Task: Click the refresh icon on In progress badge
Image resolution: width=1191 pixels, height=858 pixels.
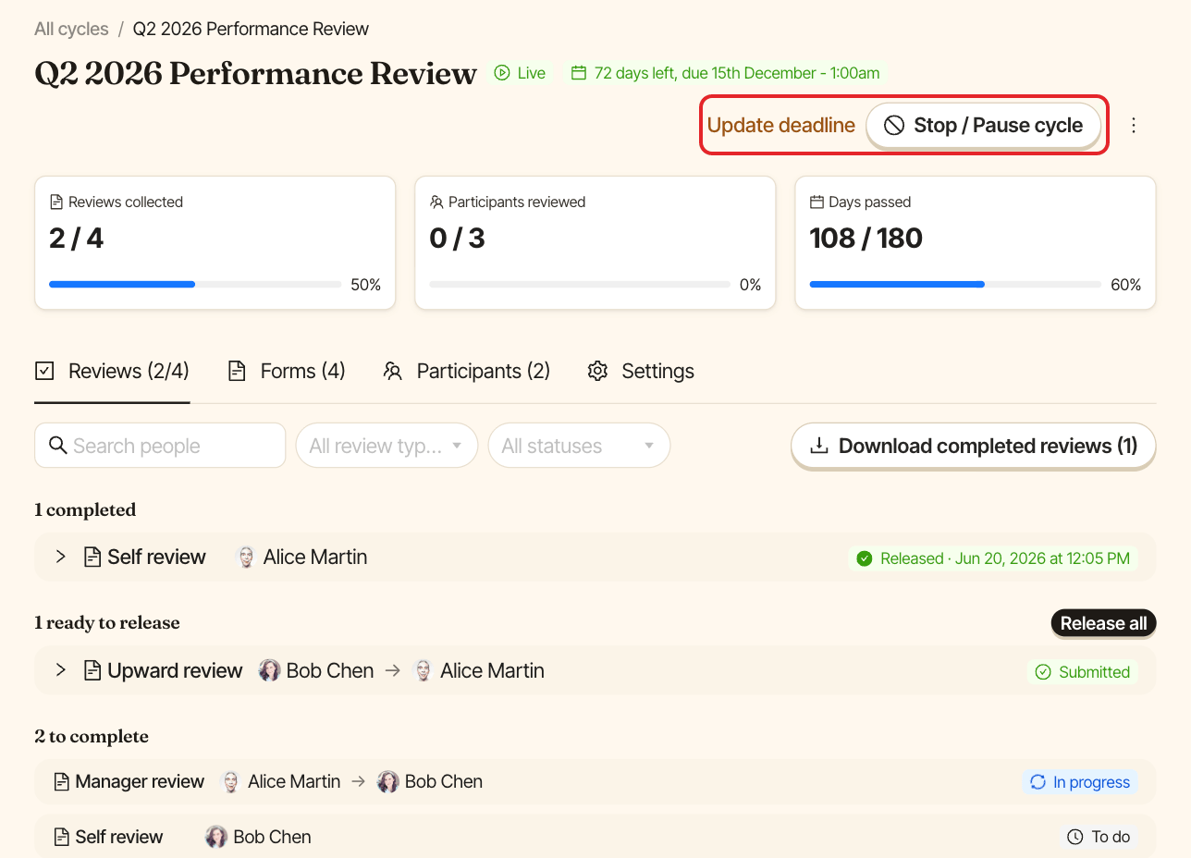Action: click(x=1038, y=782)
